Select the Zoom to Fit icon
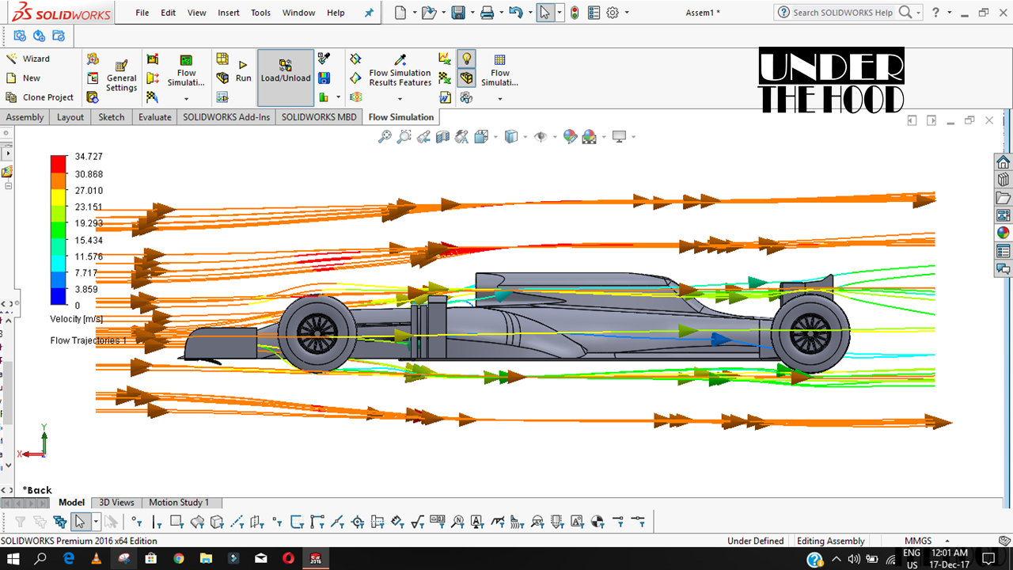This screenshot has width=1013, height=570. (x=385, y=137)
